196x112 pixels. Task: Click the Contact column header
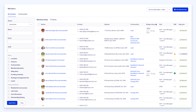(x=80, y=24)
